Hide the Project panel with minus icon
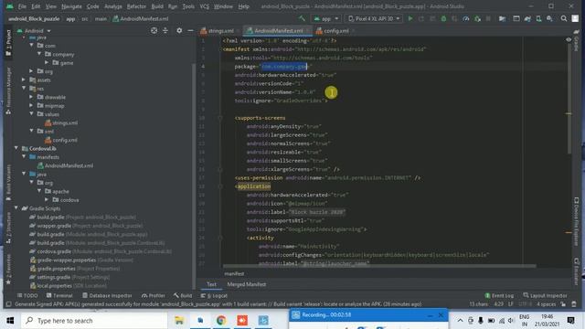This screenshot has height=329, width=585. (x=190, y=30)
